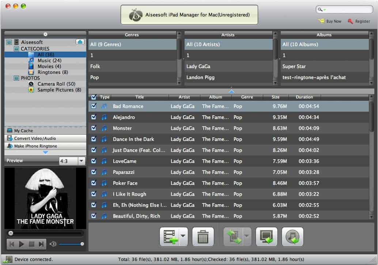
Task: Click the song list vertical scrollbar
Action: pyautogui.click(x=371, y=117)
